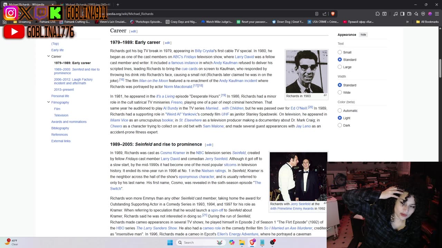
Task: Open the Cosmo Kramer article link
Action: [x=173, y=153]
